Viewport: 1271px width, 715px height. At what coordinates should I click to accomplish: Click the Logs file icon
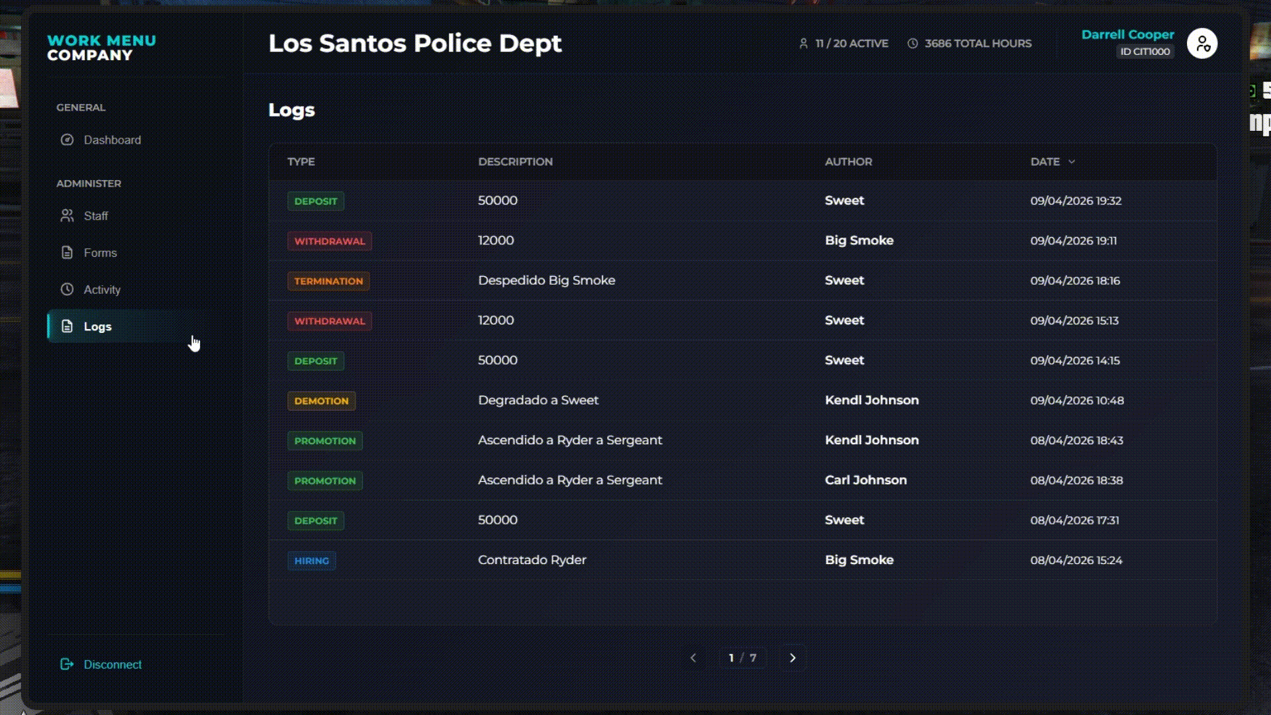pyautogui.click(x=67, y=326)
